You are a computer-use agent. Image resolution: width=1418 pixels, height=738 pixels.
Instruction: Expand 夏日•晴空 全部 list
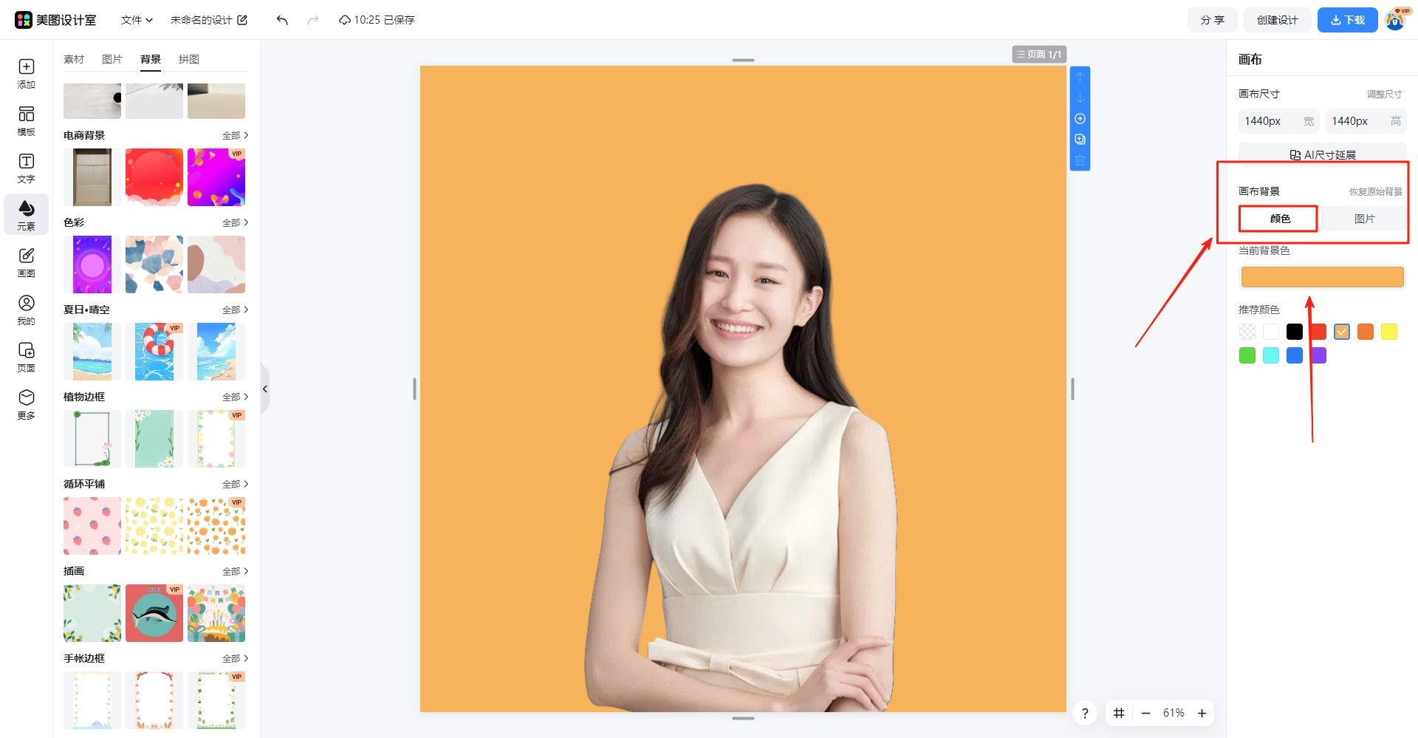point(236,310)
